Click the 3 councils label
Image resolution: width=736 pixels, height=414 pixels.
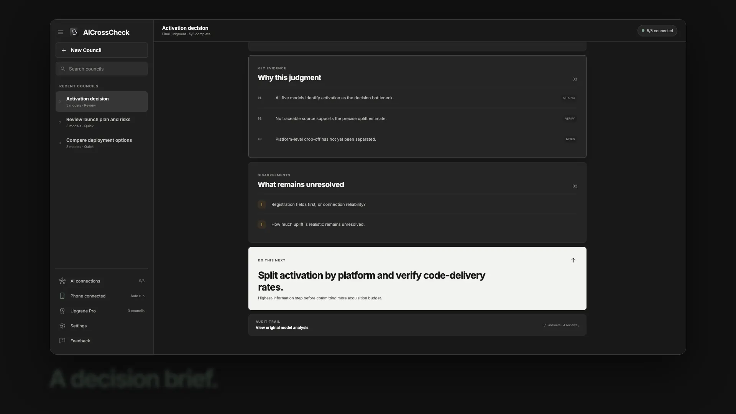coord(136,311)
